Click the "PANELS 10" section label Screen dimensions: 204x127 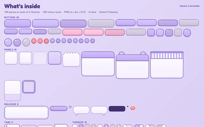pyautogui.click(x=11, y=50)
